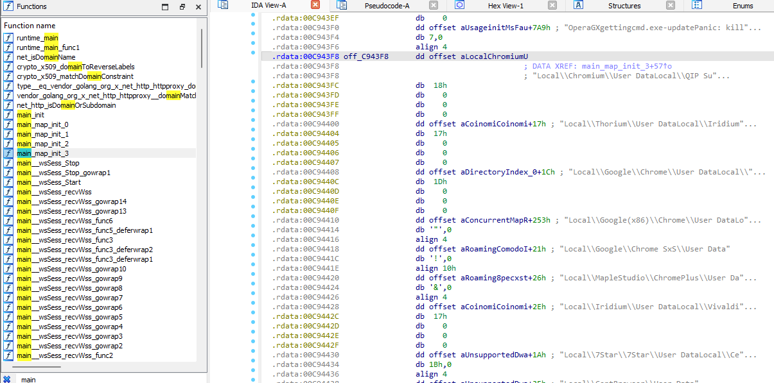Select runtime_main in function list
The height and width of the screenshot is (383, 774).
click(37, 38)
